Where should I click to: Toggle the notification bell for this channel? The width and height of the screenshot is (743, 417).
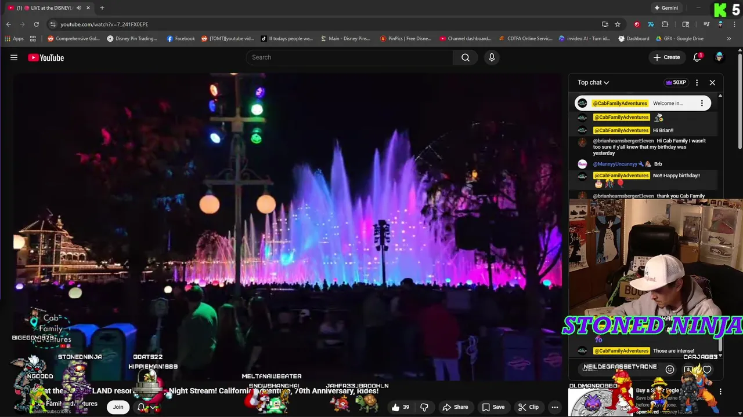146,407
